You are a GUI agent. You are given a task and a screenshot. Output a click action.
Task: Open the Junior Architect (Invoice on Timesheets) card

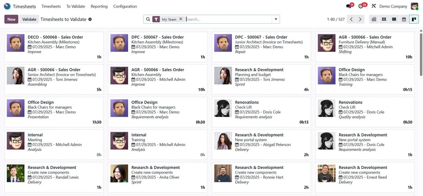pos(261,47)
